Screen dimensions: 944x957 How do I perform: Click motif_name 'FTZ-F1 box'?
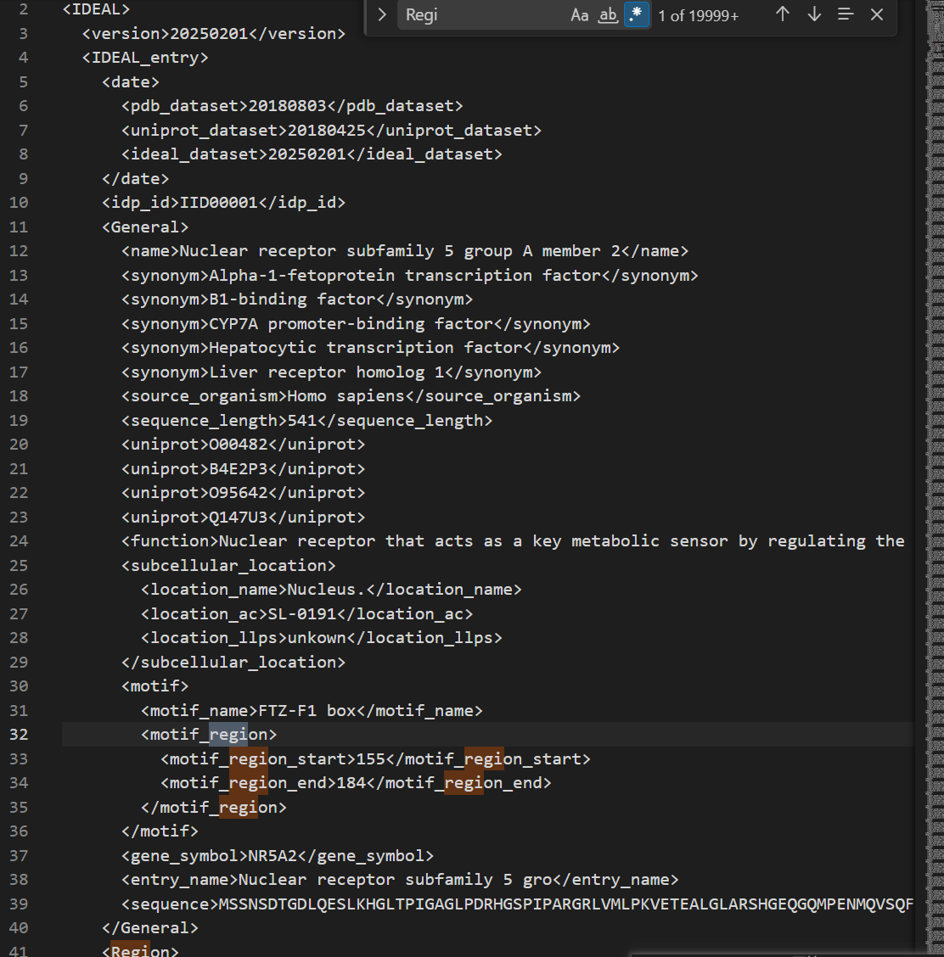click(306, 710)
